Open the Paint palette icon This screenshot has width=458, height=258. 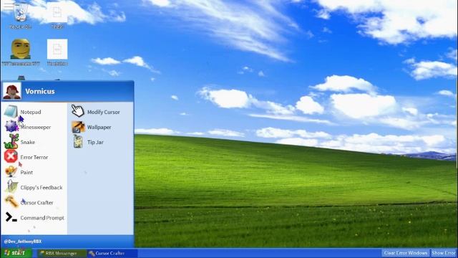pos(11,172)
